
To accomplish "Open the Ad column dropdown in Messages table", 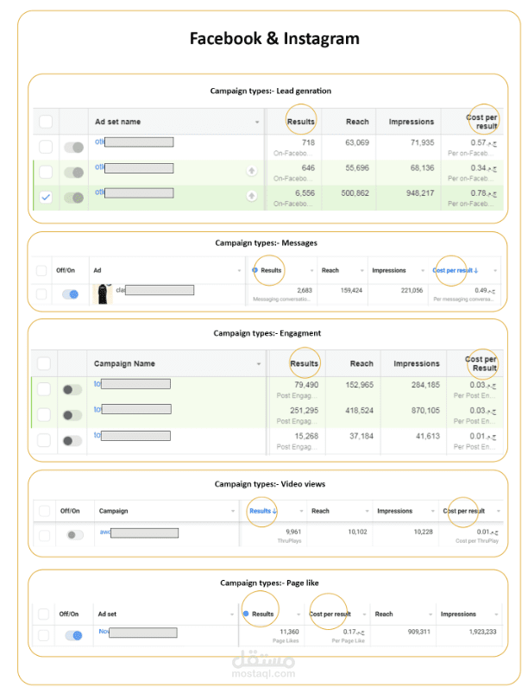I will point(240,270).
